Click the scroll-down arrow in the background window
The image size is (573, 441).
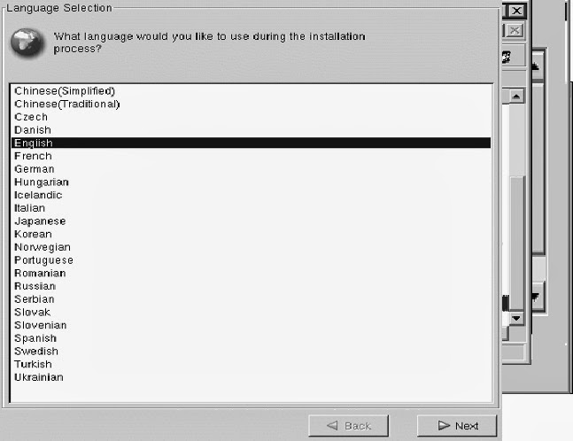516,318
